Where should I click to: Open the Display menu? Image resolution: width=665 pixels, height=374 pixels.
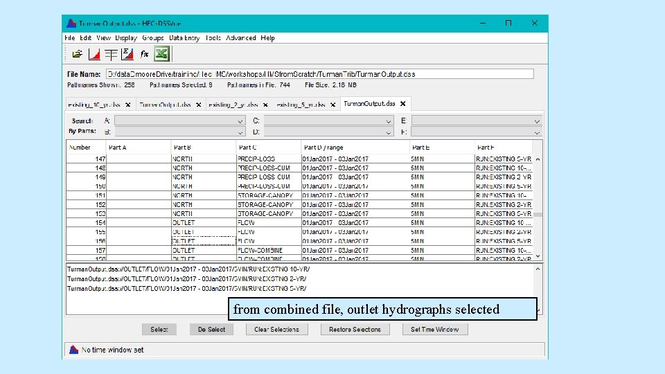pos(126,37)
